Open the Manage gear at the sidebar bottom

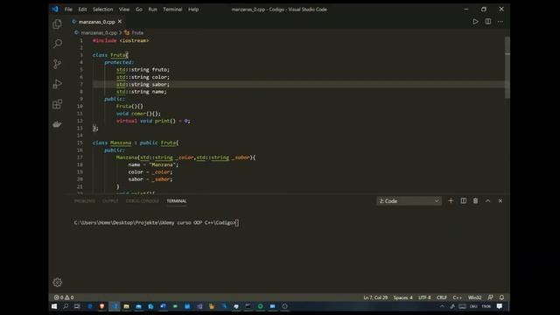point(57,283)
